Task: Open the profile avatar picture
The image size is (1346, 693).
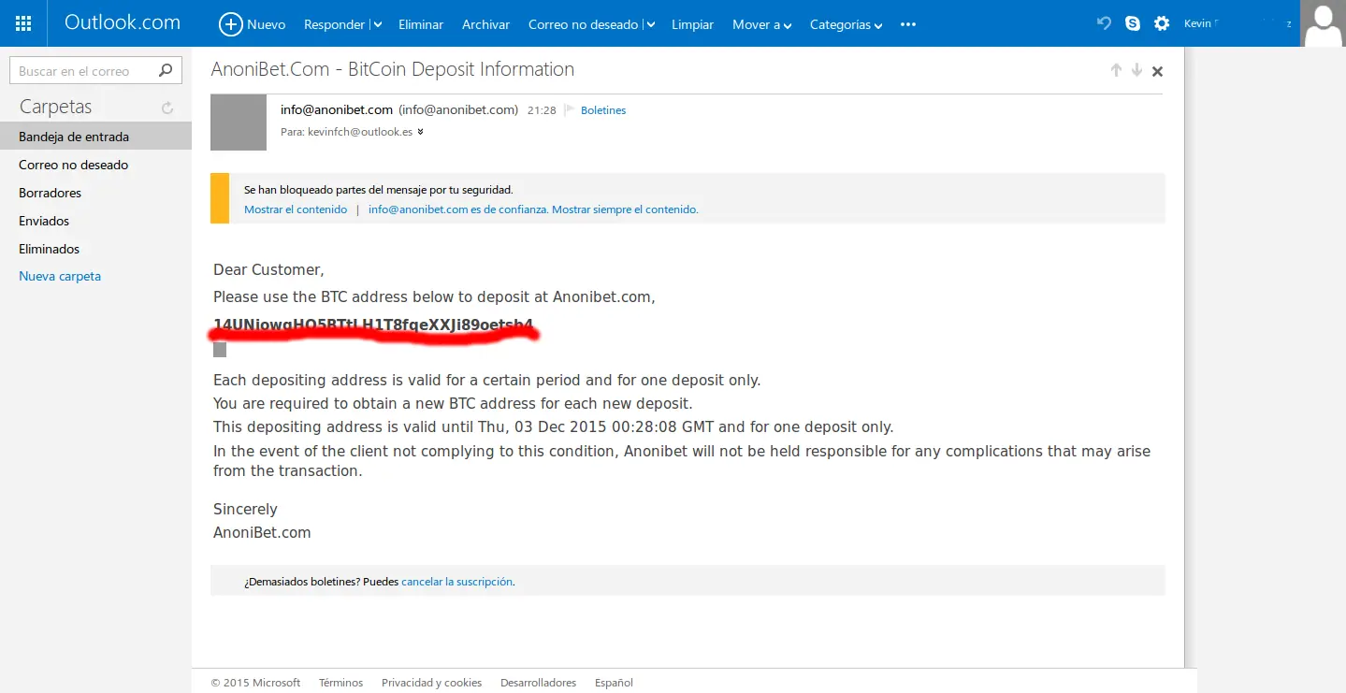Action: point(1323,23)
